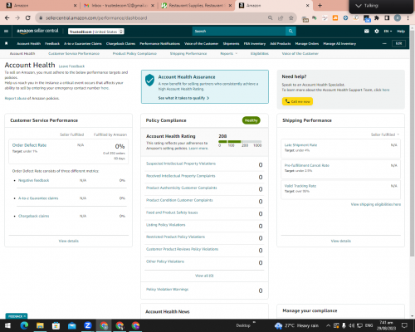Open Seller Fulfilled dropdown in Shipping Performance
415x332 pixels.
coord(385,134)
